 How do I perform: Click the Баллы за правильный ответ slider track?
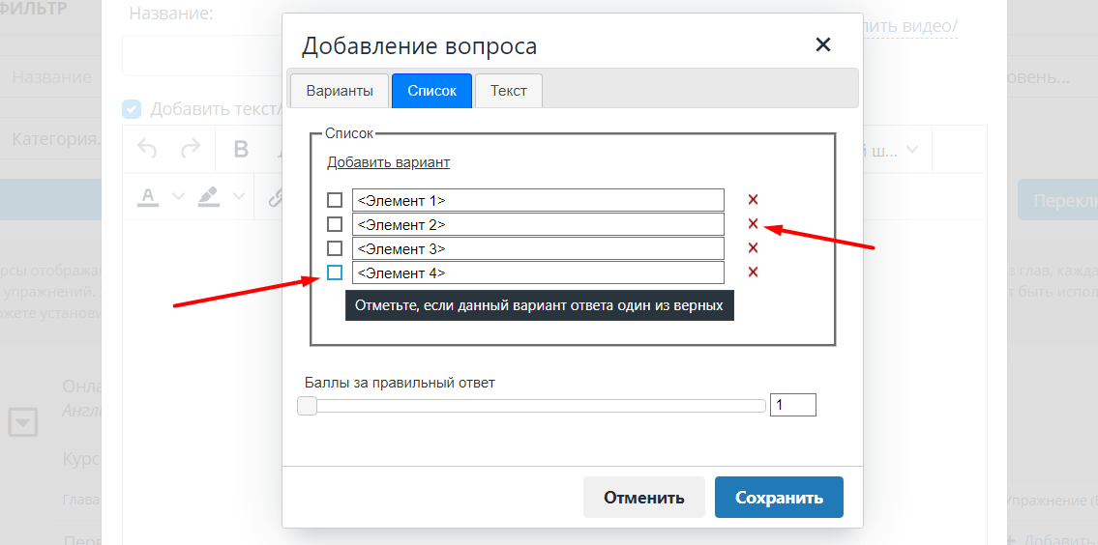click(531, 406)
